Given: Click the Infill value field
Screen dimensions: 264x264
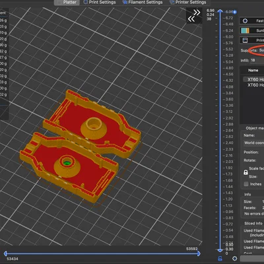Looking at the screenshot, I should [x=257, y=60].
